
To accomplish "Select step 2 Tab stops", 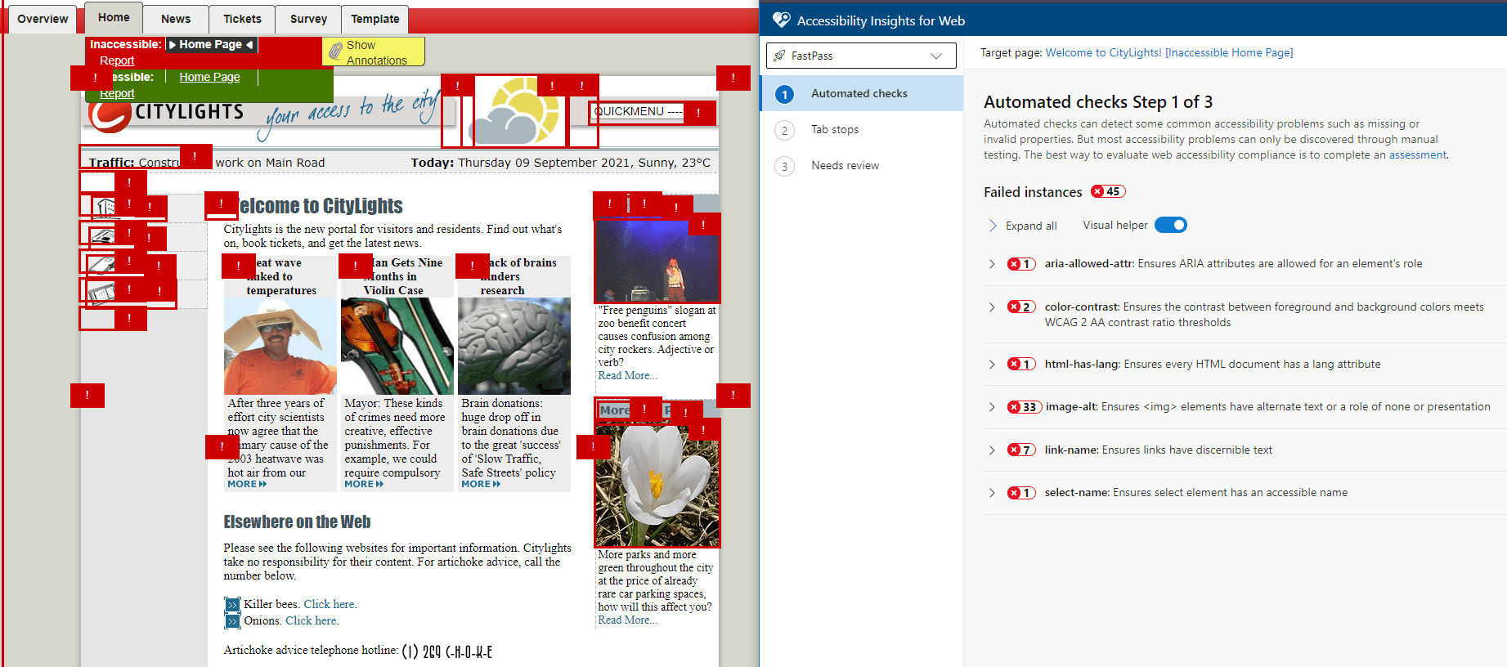I will pyautogui.click(x=834, y=130).
